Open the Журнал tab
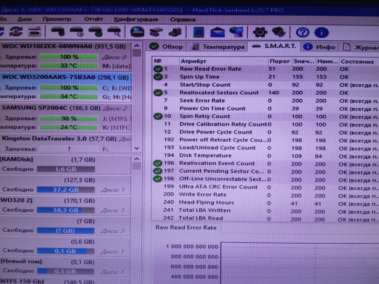379x284 pixels. [x=360, y=47]
